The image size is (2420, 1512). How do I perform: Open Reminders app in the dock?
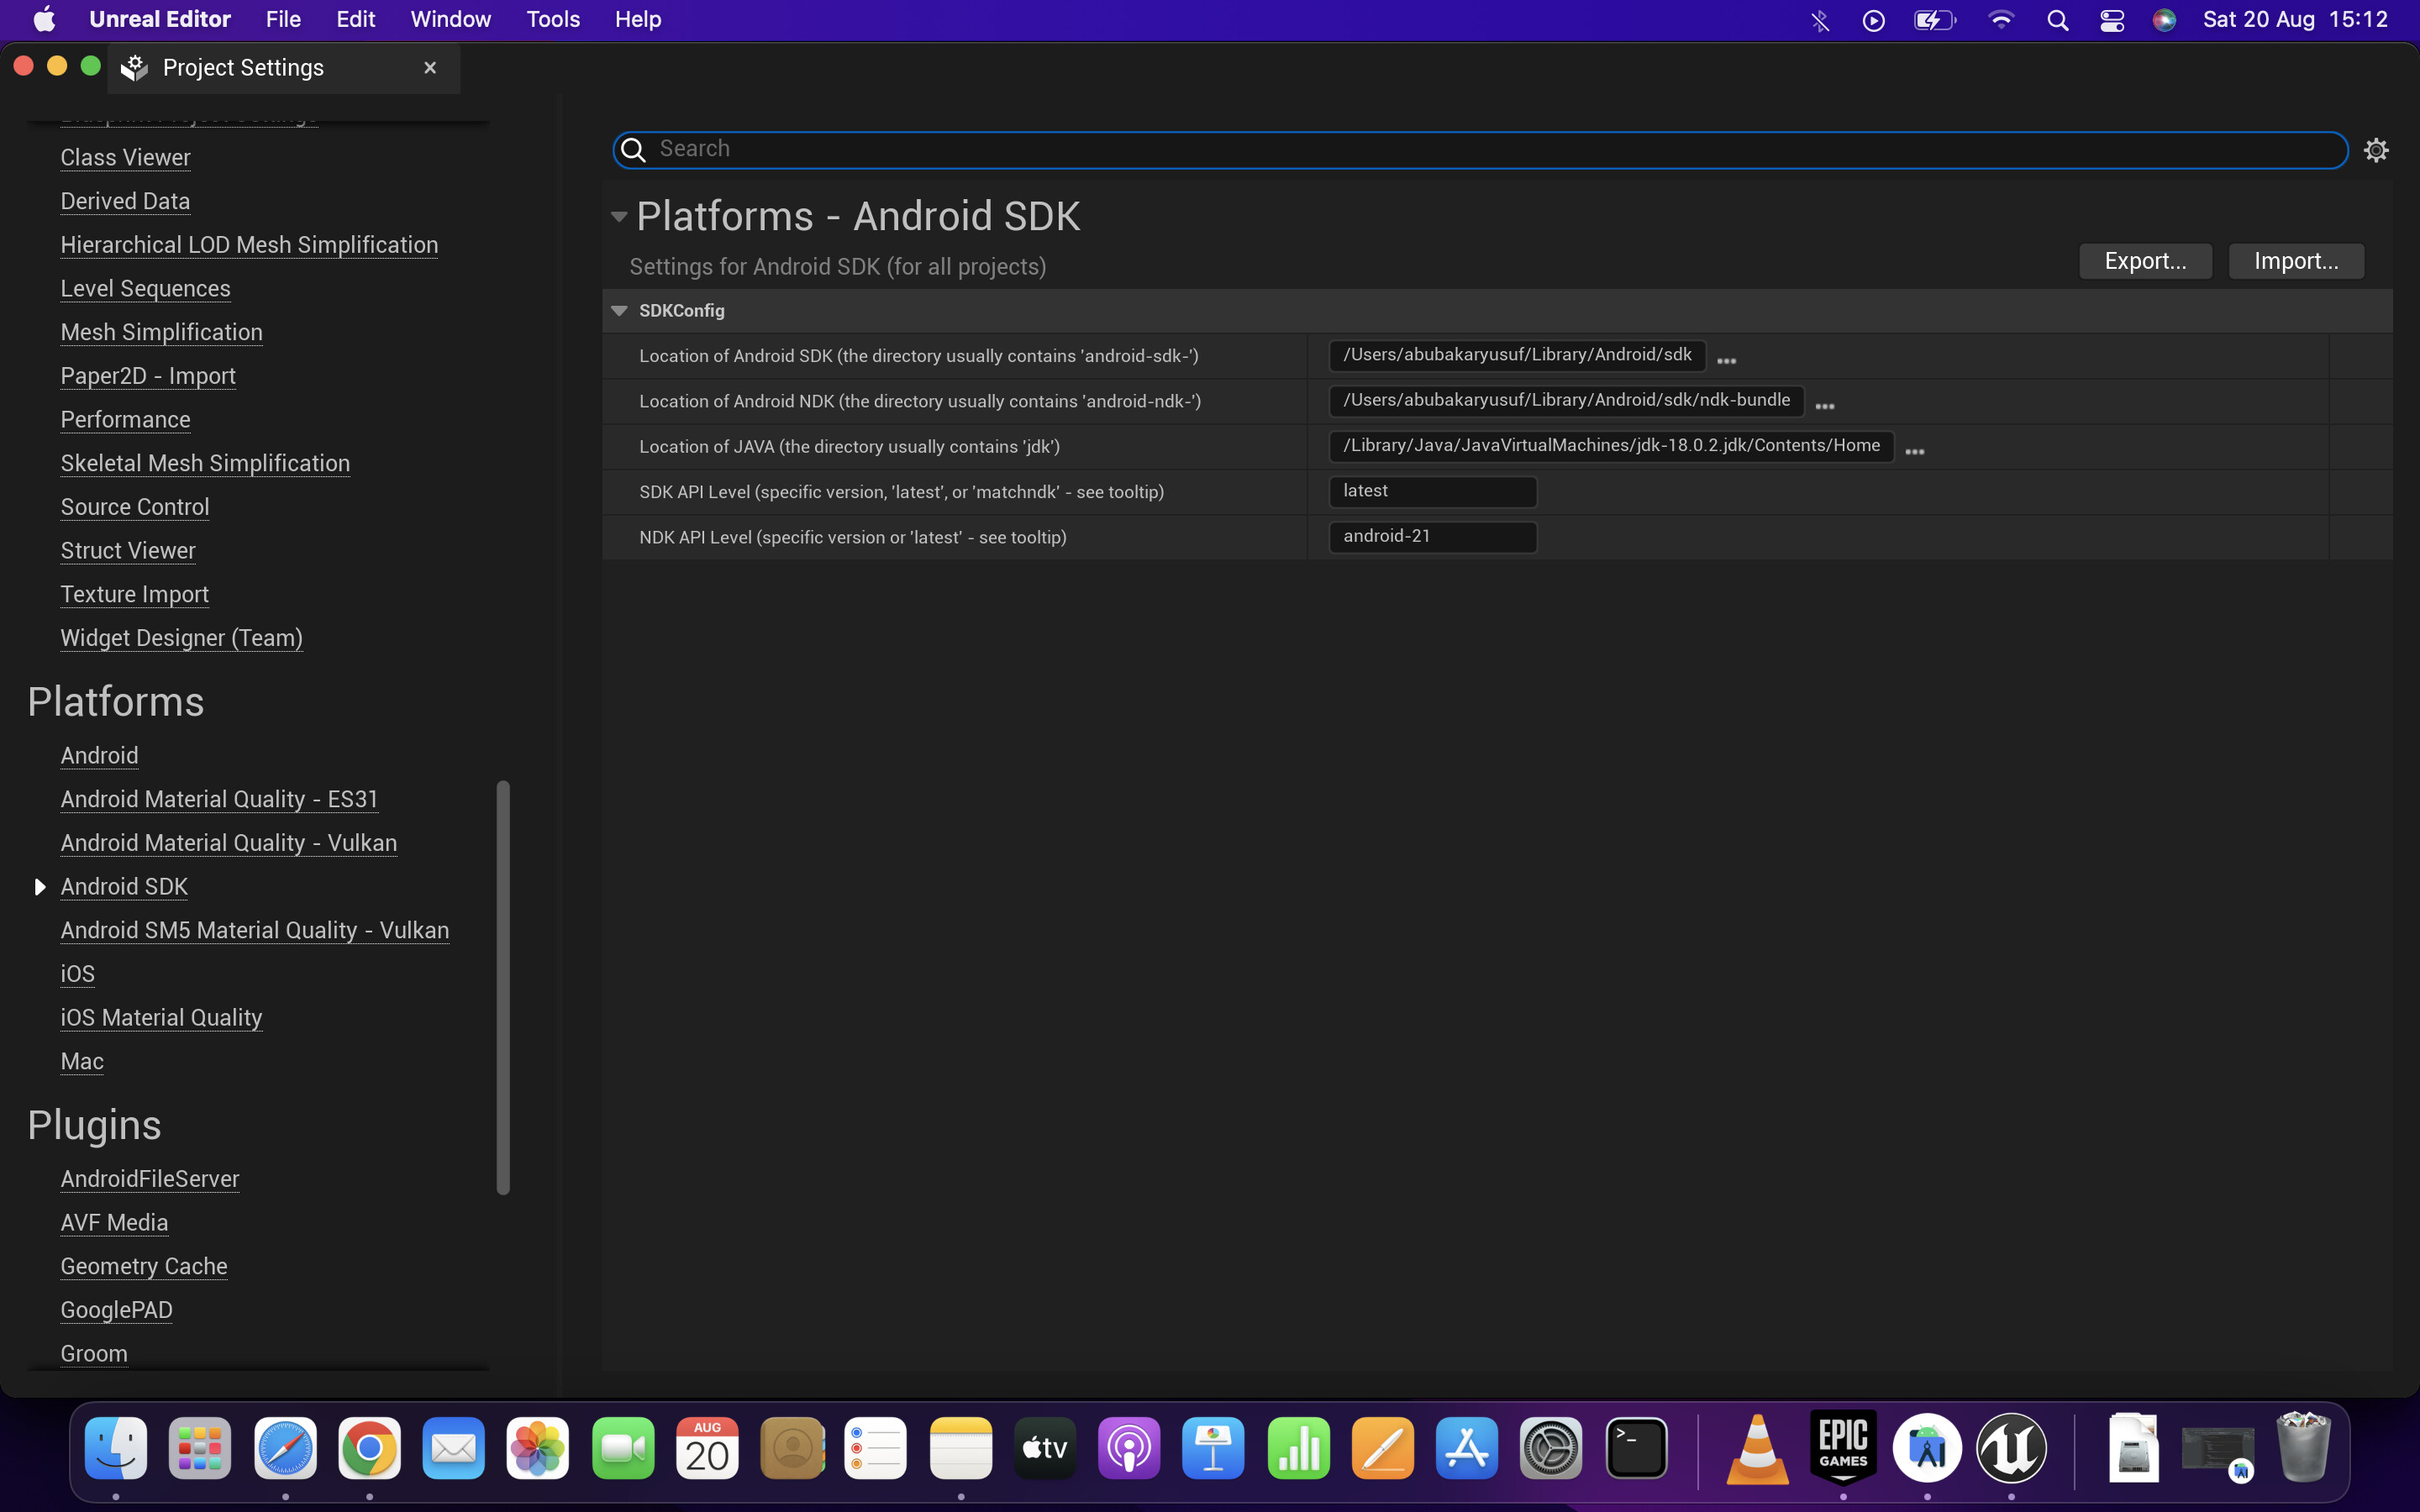tap(876, 1447)
